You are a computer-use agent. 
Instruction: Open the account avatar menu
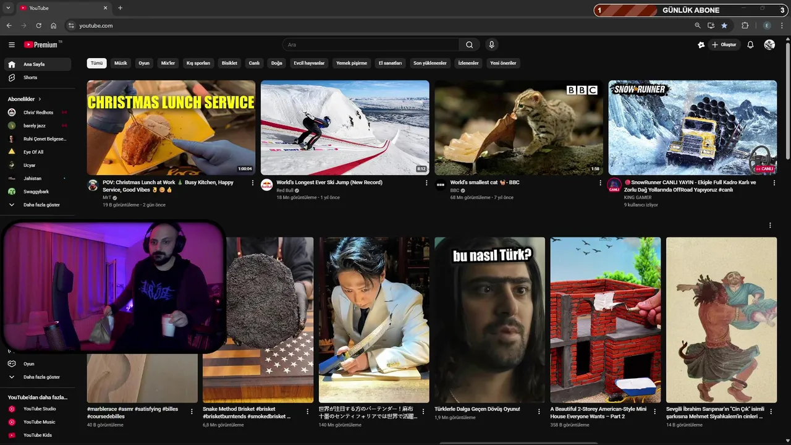[769, 44]
